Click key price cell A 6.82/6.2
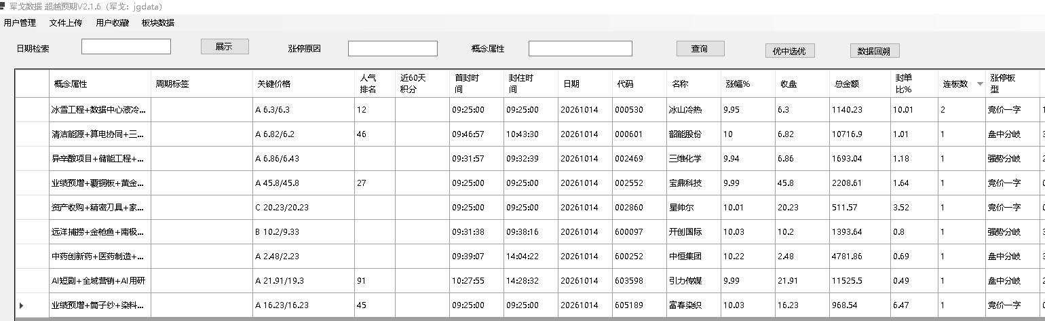 (303, 134)
